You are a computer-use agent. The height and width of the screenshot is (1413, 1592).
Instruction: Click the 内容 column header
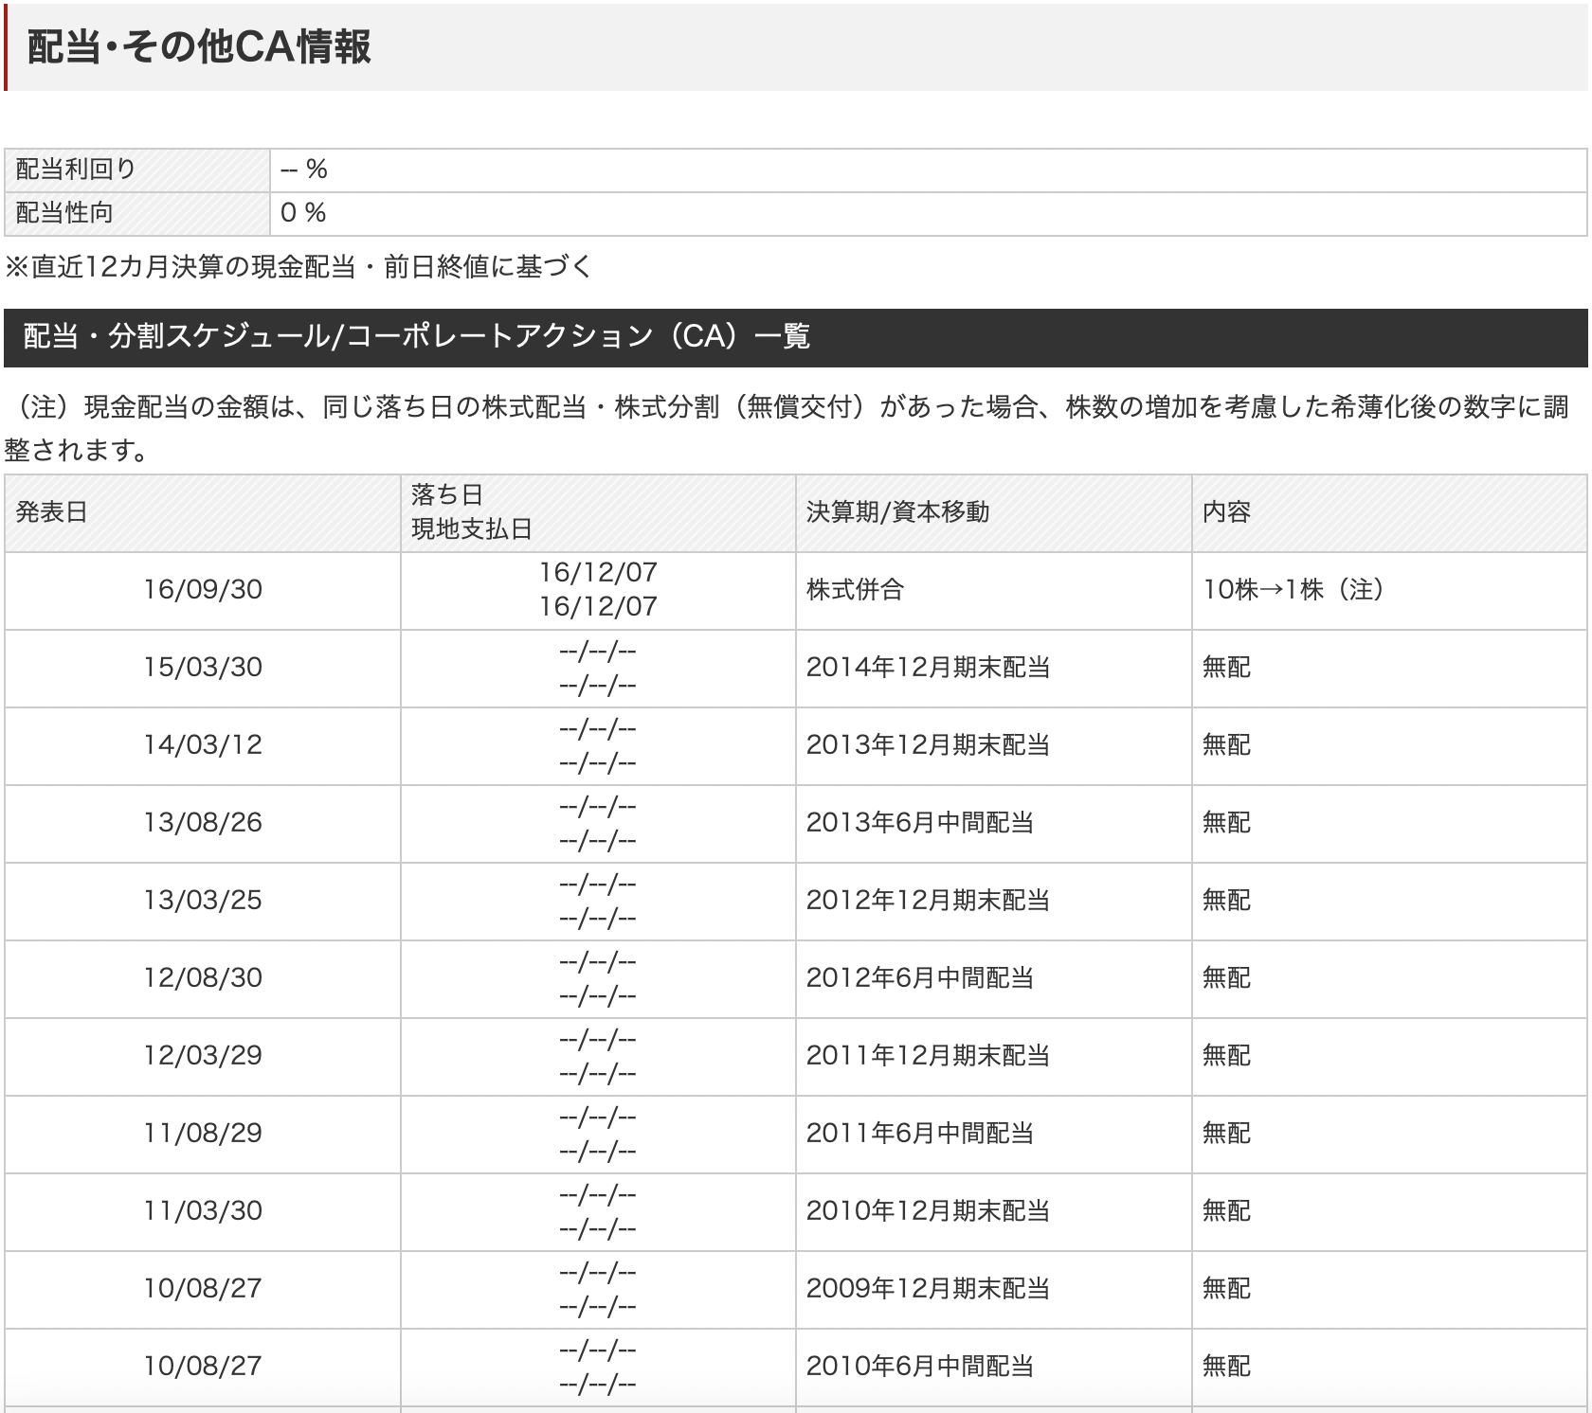tap(1389, 512)
